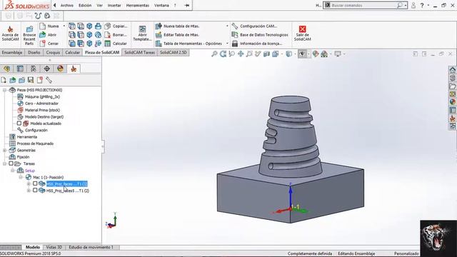Open the Appearances color ball in the task pane

click(x=452, y=102)
